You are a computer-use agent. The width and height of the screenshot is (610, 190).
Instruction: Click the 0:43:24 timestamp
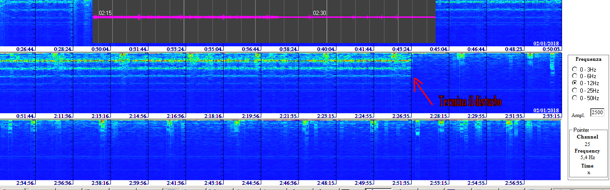tap(401, 49)
